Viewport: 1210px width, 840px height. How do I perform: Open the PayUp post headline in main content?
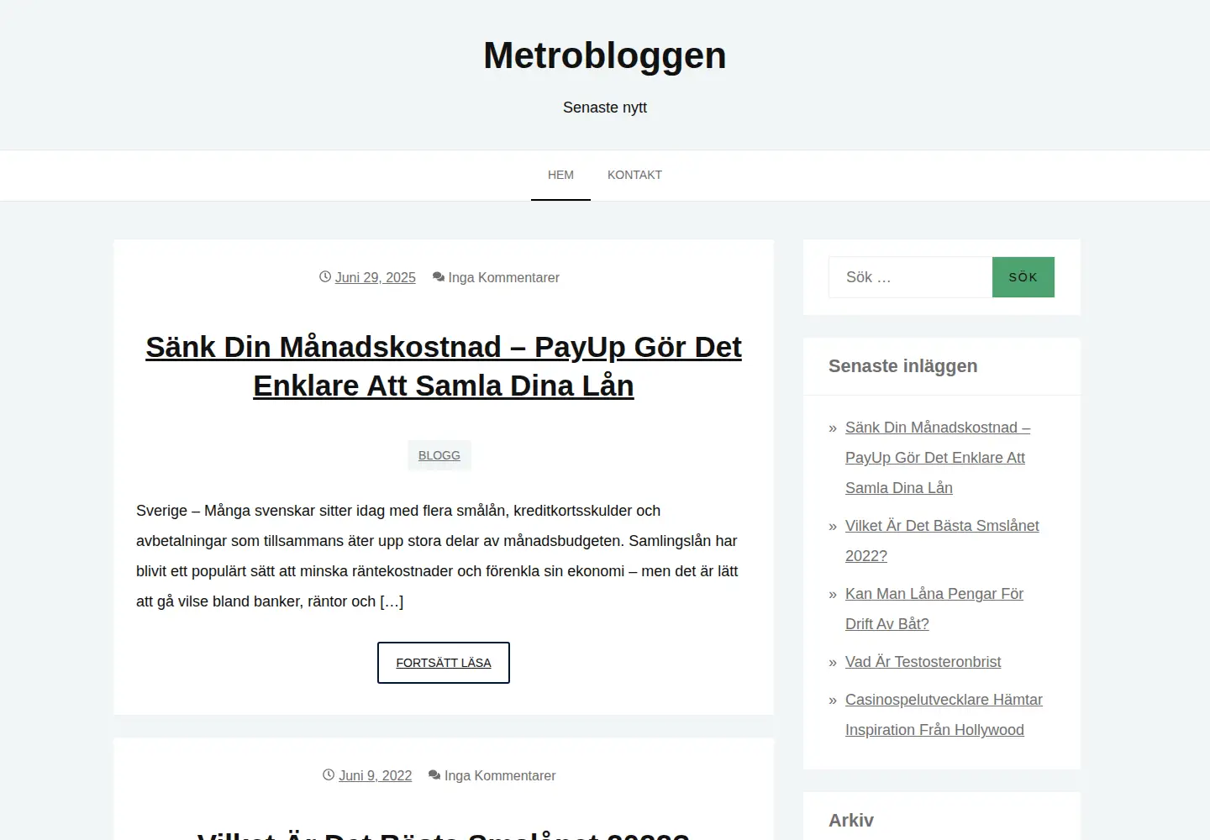tap(444, 366)
